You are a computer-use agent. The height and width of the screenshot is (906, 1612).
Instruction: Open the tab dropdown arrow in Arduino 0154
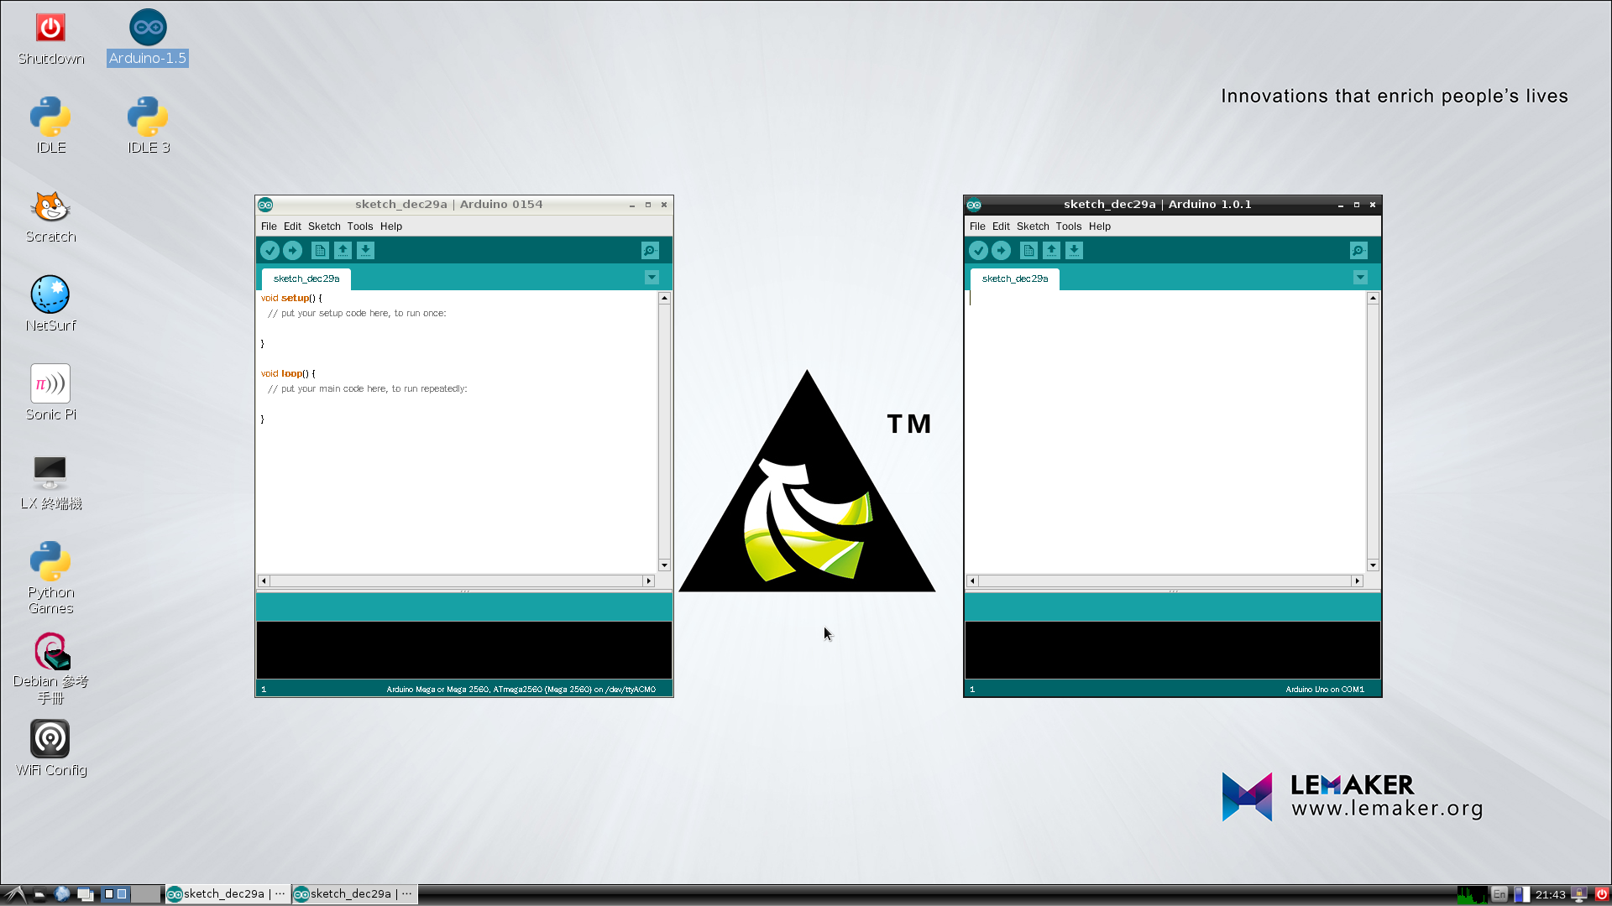click(652, 278)
